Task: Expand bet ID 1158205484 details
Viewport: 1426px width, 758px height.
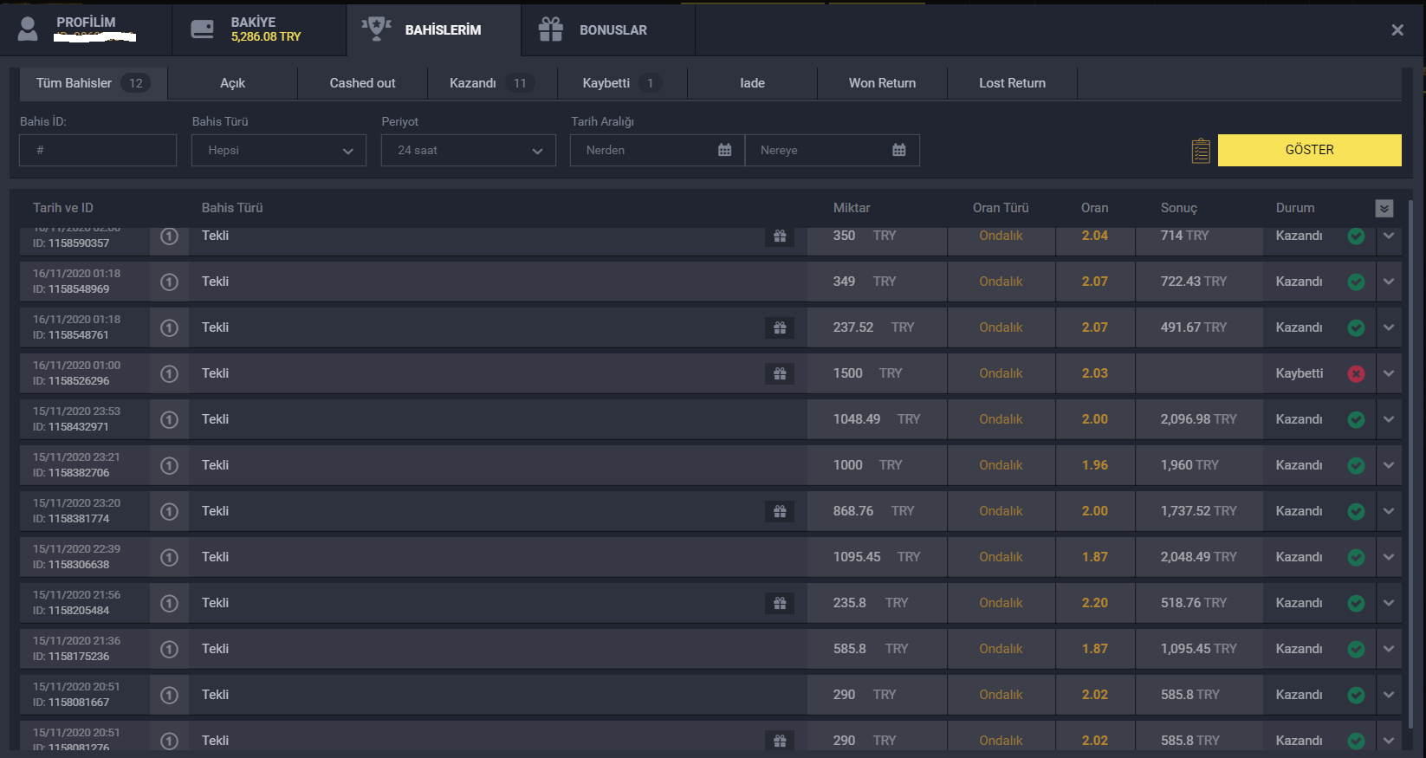Action: click(1389, 603)
